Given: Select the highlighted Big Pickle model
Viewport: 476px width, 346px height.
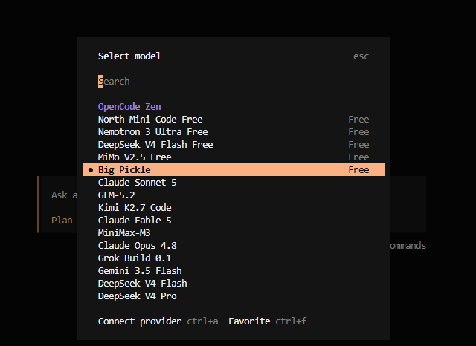Looking at the screenshot, I should 233,170.
